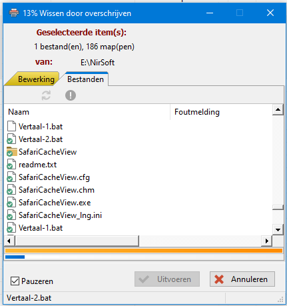287x306 pixels.
Task: Uncheck the Pauzeren checkbox
Action: pos(15,281)
